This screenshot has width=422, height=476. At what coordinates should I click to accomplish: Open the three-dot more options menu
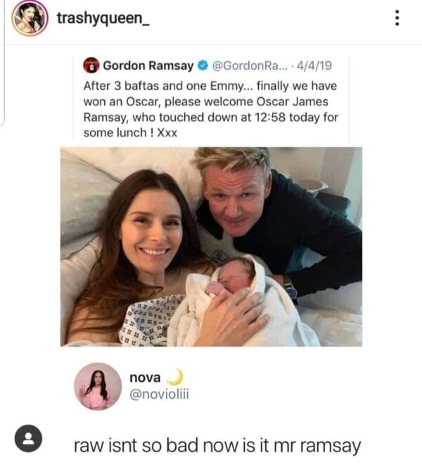point(397,19)
